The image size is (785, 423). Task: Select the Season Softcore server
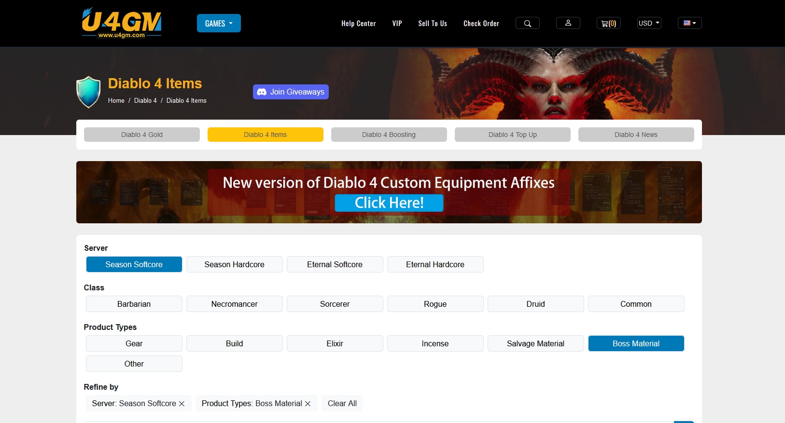(x=134, y=264)
